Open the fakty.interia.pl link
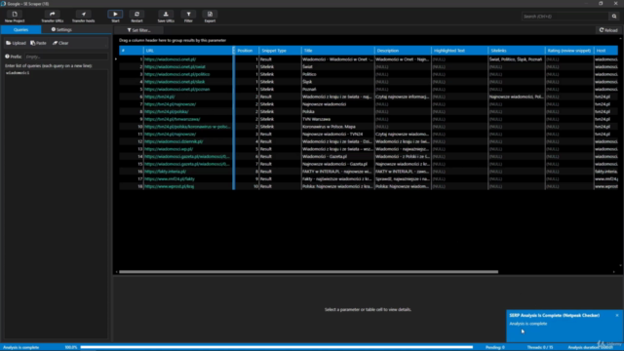The image size is (624, 351). tap(166, 172)
